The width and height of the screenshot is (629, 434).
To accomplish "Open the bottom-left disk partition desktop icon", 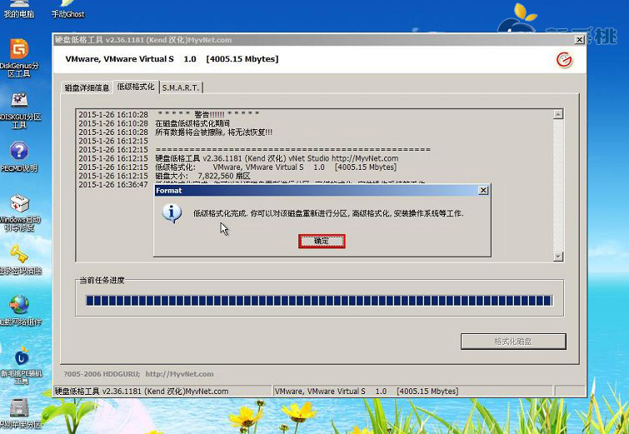I will tap(20, 413).
